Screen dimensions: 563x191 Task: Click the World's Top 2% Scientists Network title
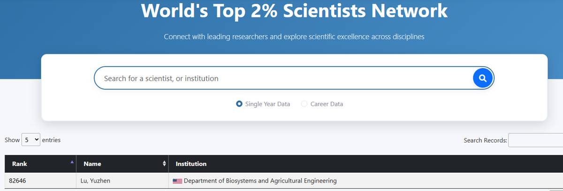click(294, 11)
